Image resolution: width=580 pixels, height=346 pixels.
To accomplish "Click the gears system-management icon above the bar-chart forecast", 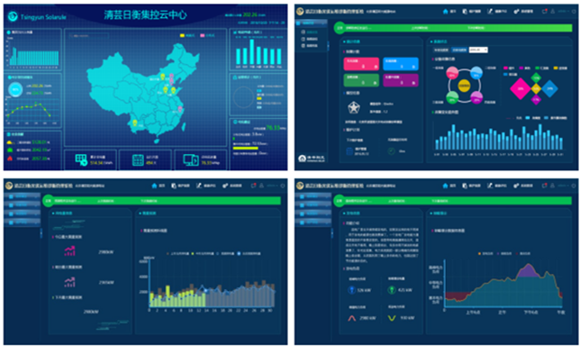I will click(225, 186).
